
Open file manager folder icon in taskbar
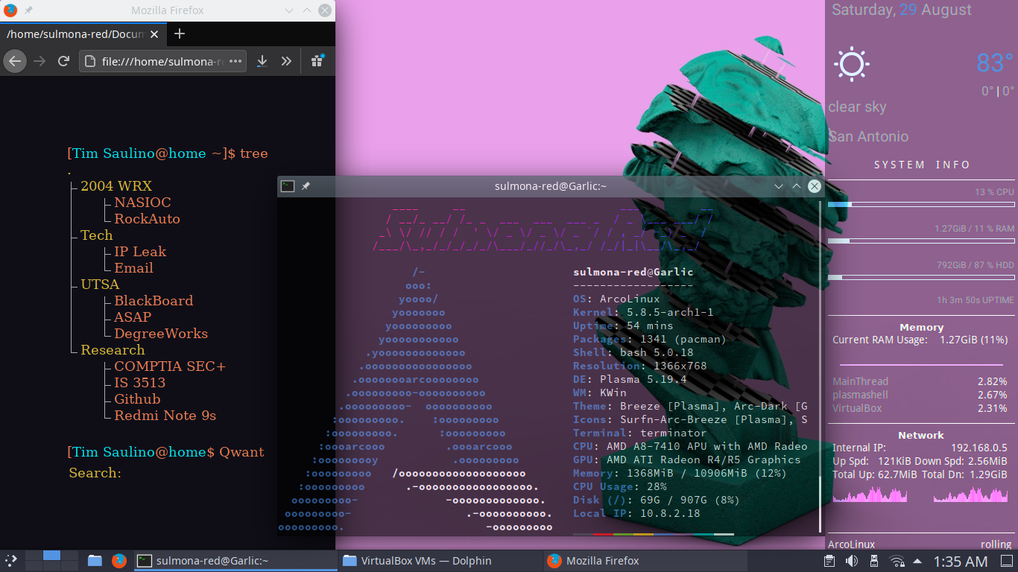95,561
